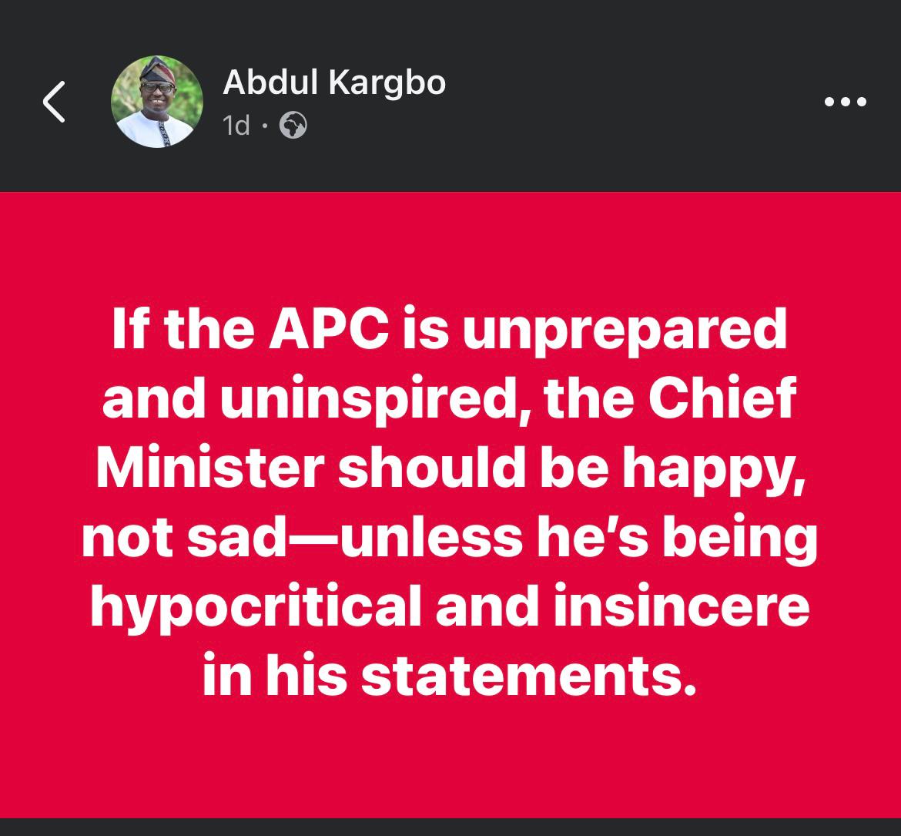
Task: Open the three-dot more options menu
Action: pyautogui.click(x=845, y=102)
